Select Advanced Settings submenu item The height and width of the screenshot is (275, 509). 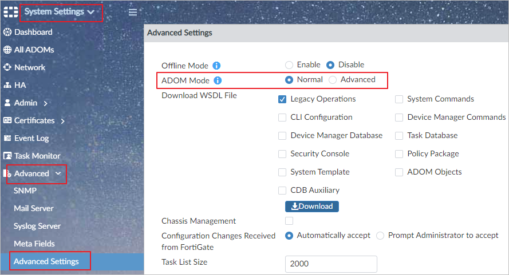tap(46, 261)
